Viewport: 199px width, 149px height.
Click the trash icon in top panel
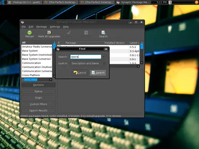point(170,2)
